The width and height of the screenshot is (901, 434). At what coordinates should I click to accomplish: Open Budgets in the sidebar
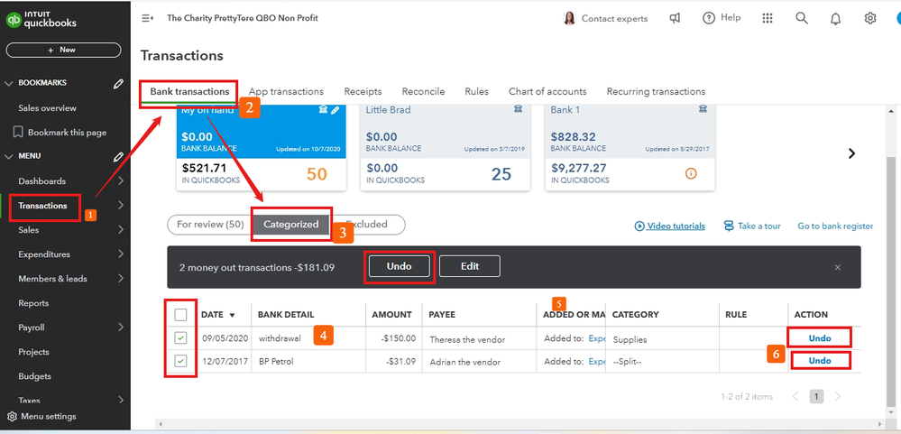click(34, 376)
